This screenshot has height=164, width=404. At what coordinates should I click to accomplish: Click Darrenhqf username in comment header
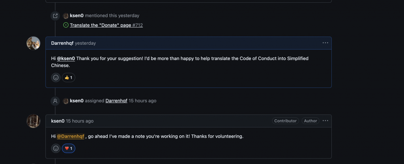(x=62, y=43)
